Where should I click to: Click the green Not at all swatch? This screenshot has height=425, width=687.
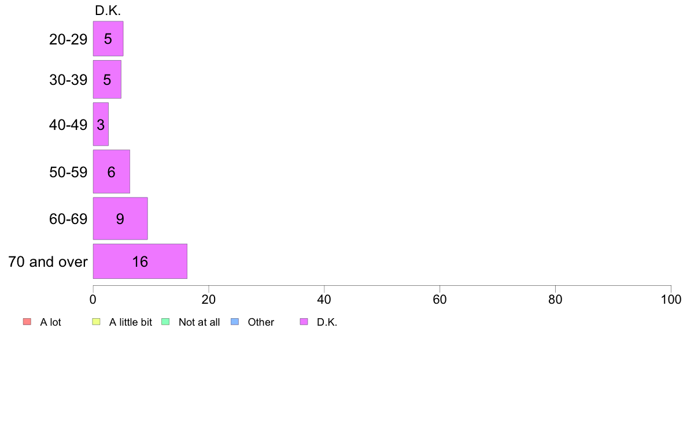[x=165, y=322]
